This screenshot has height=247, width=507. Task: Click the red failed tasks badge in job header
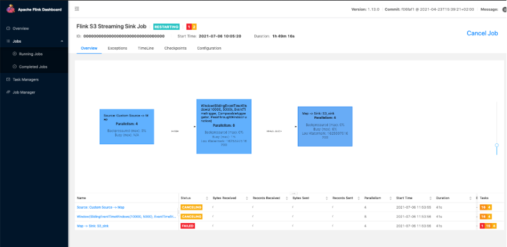click(189, 27)
